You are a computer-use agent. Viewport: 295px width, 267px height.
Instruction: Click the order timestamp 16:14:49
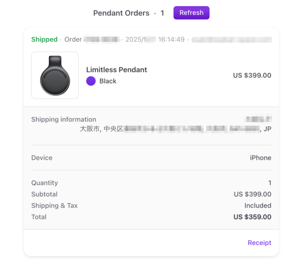pyautogui.click(x=171, y=39)
